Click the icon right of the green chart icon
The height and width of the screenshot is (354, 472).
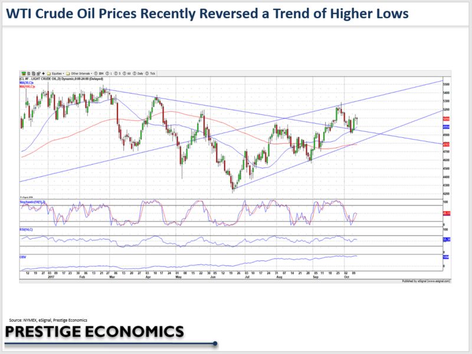(x=28, y=74)
